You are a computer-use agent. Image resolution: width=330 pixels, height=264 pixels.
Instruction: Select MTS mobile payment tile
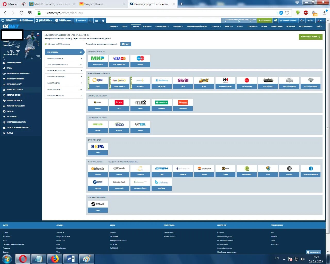[x=119, y=105]
